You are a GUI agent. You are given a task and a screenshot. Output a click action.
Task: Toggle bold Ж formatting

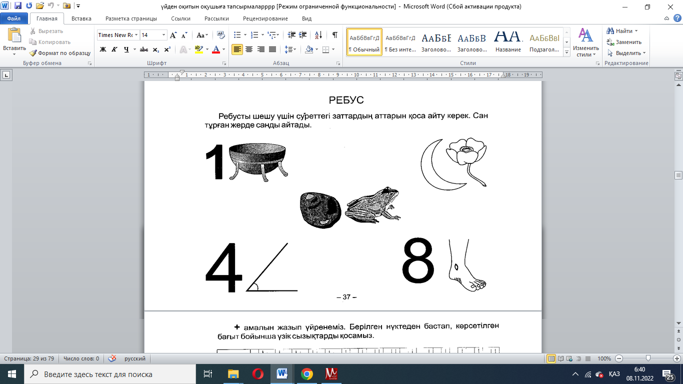tap(103, 49)
